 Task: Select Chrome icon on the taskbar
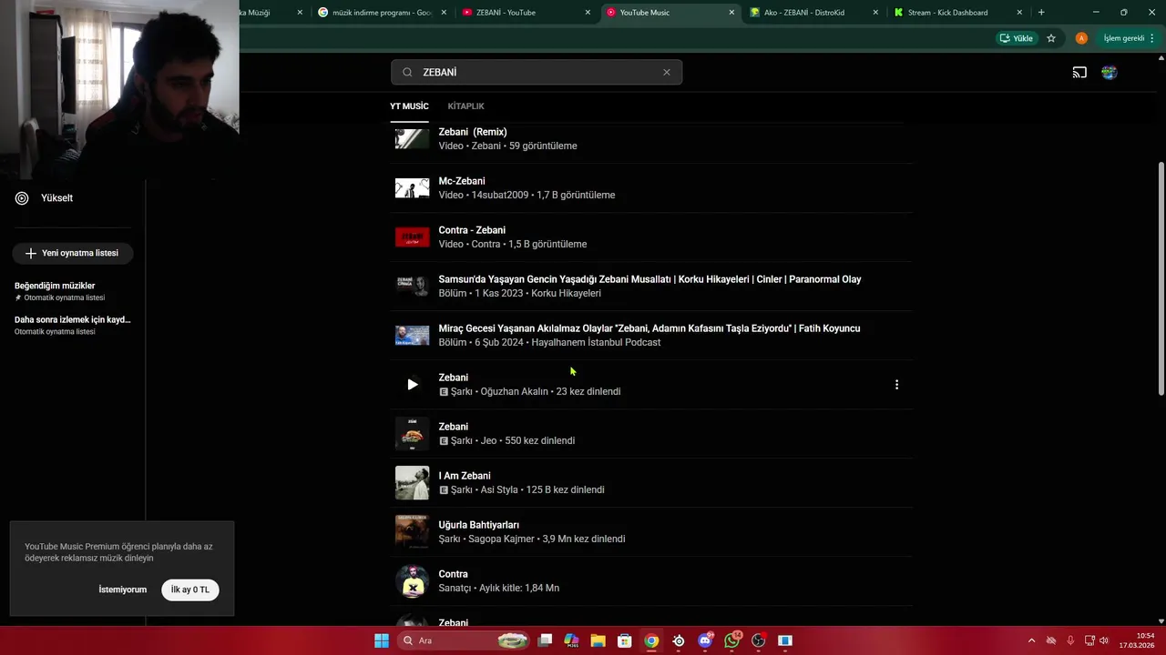click(x=651, y=640)
